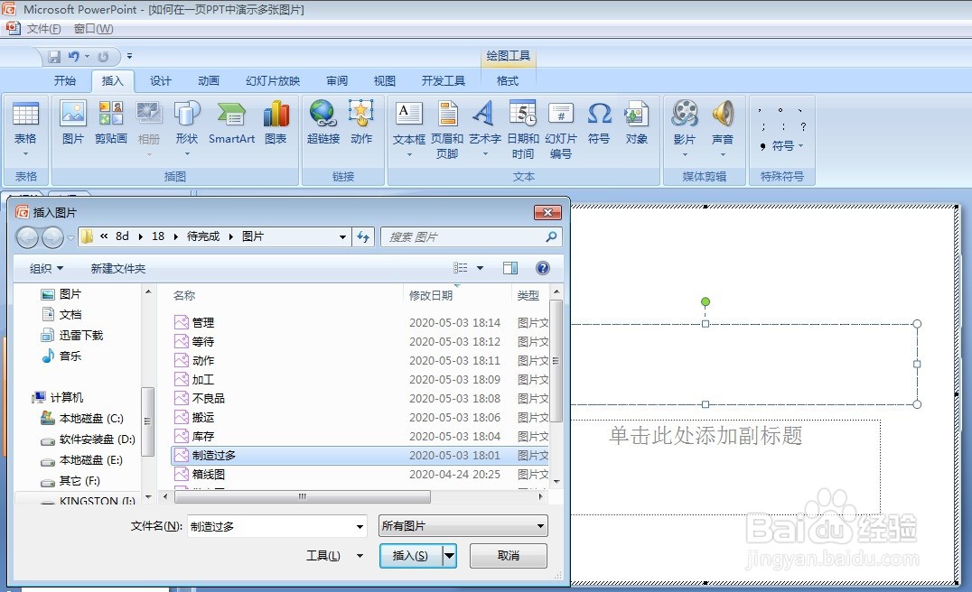Select file 箱线图 in the list

tap(209, 475)
